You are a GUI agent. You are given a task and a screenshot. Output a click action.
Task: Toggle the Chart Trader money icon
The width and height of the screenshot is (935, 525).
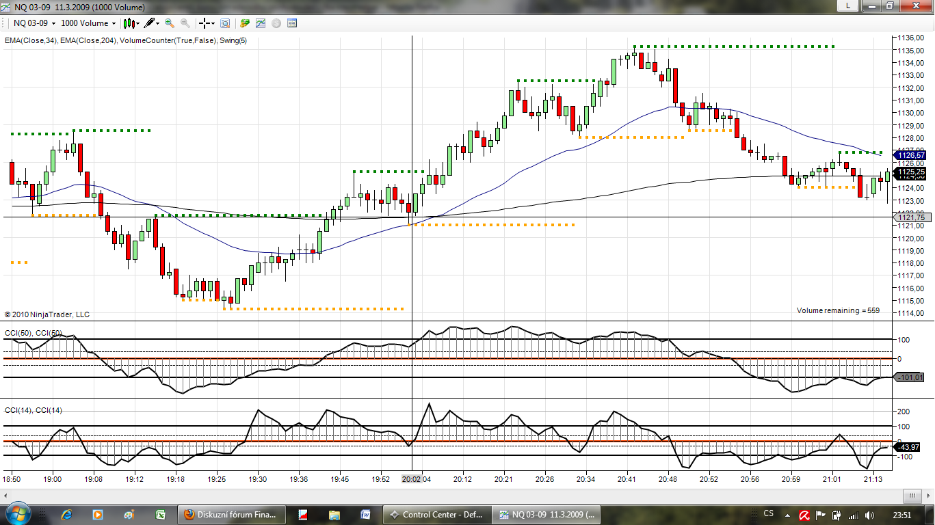point(245,23)
